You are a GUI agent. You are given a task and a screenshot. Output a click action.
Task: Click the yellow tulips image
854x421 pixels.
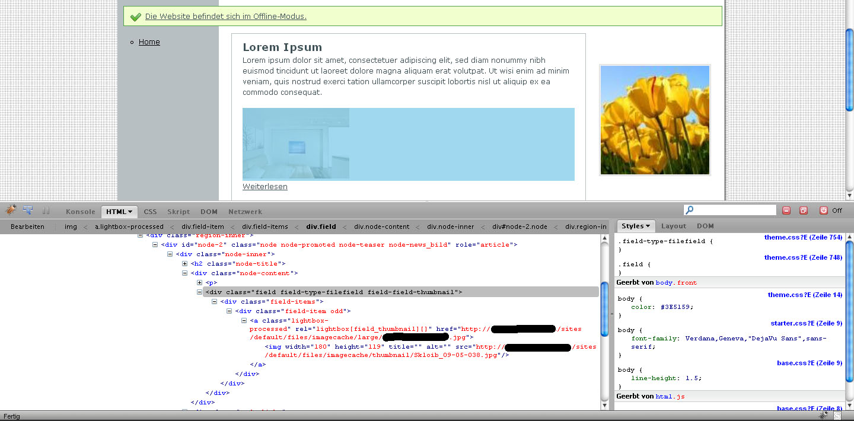(x=655, y=120)
